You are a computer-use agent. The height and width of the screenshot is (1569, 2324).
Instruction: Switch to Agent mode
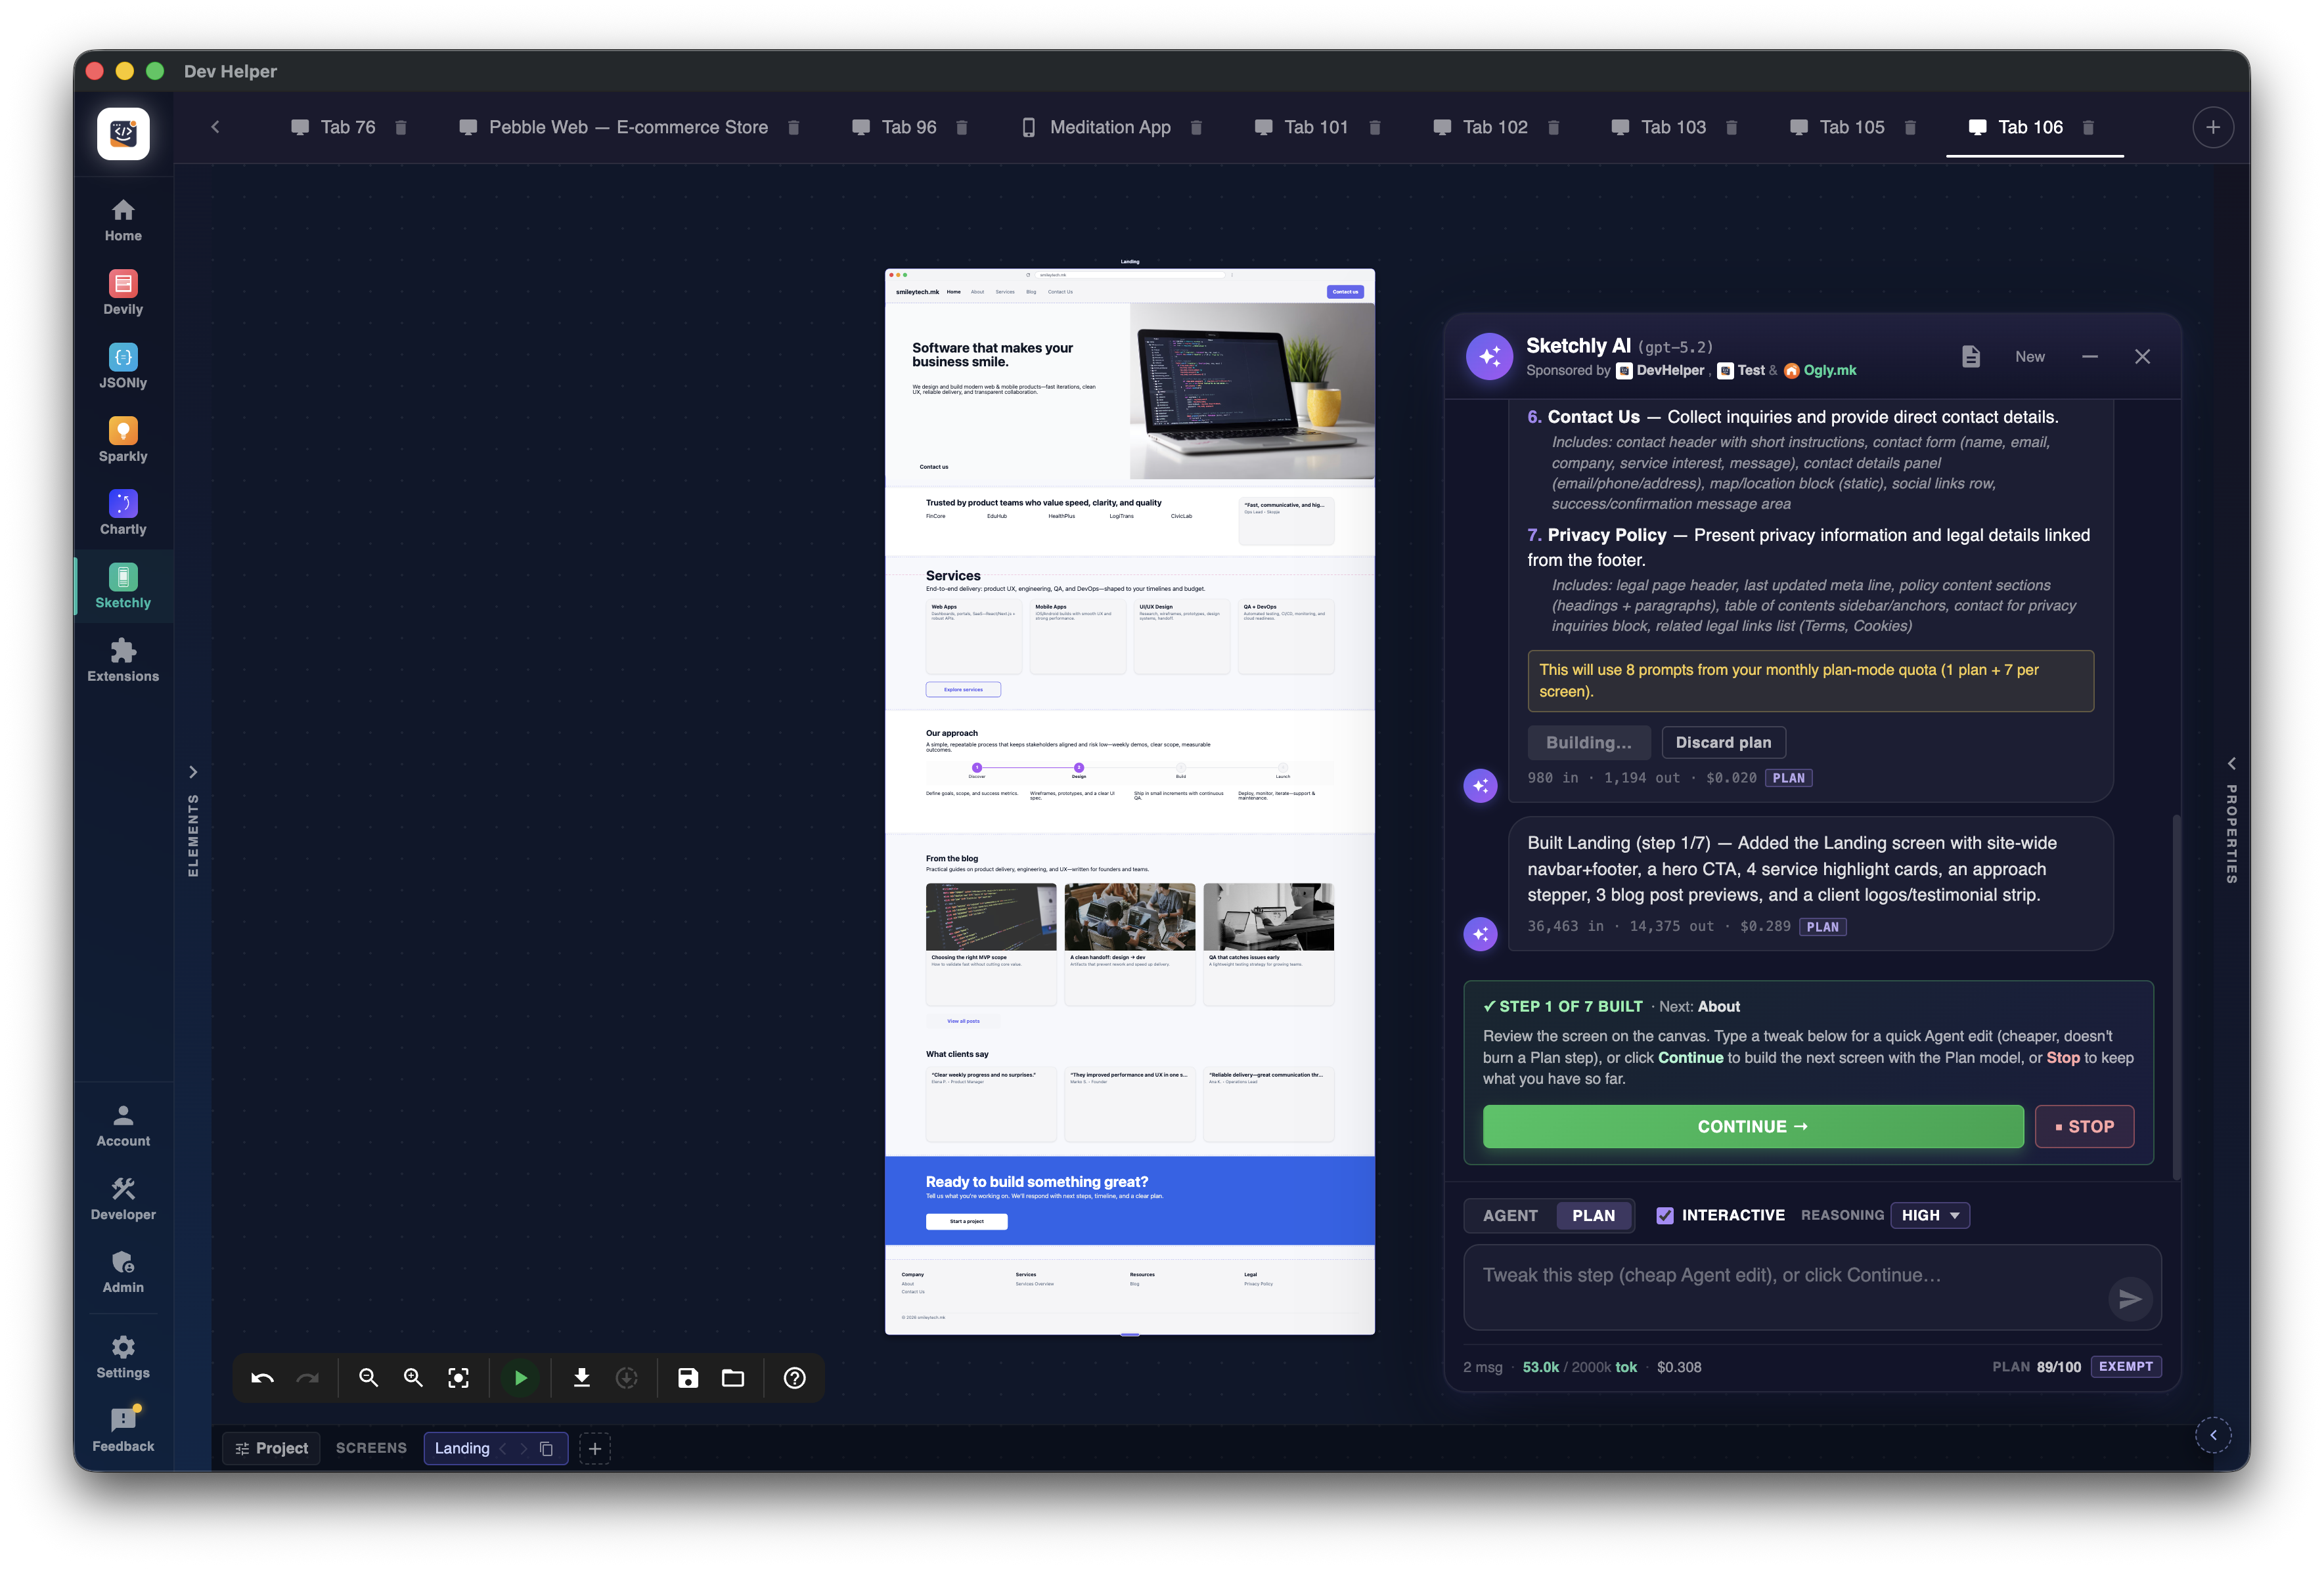click(x=1510, y=1215)
